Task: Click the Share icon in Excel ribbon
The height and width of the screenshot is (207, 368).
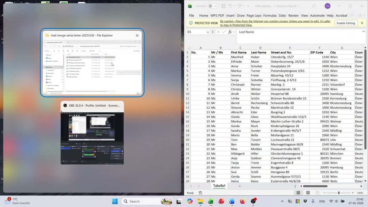Action: coord(361,16)
